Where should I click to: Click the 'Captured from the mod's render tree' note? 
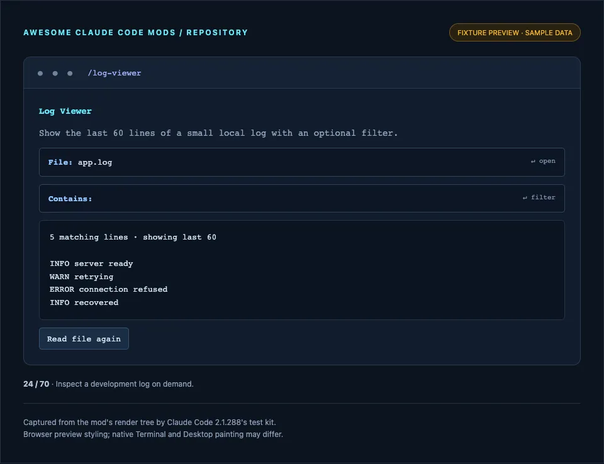click(150, 422)
